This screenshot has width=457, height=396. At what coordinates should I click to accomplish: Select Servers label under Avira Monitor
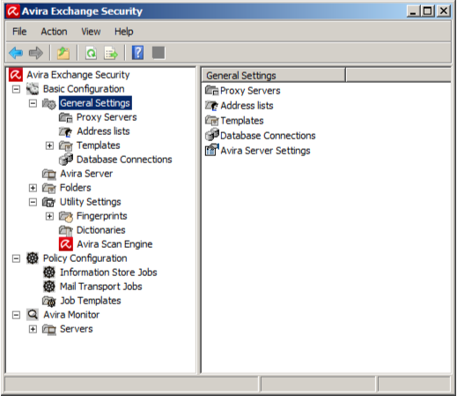click(x=77, y=329)
